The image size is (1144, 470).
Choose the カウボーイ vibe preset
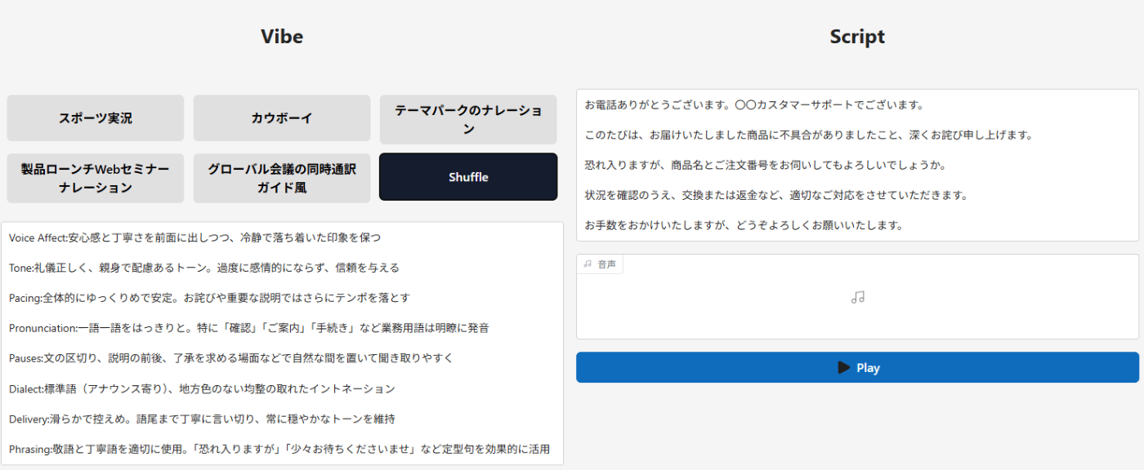pyautogui.click(x=282, y=118)
